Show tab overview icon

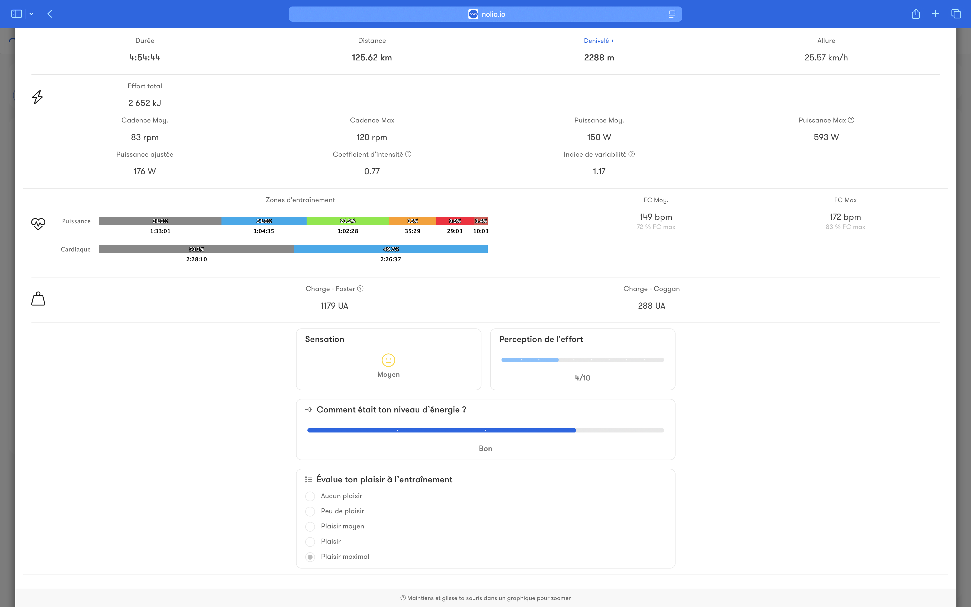[956, 14]
